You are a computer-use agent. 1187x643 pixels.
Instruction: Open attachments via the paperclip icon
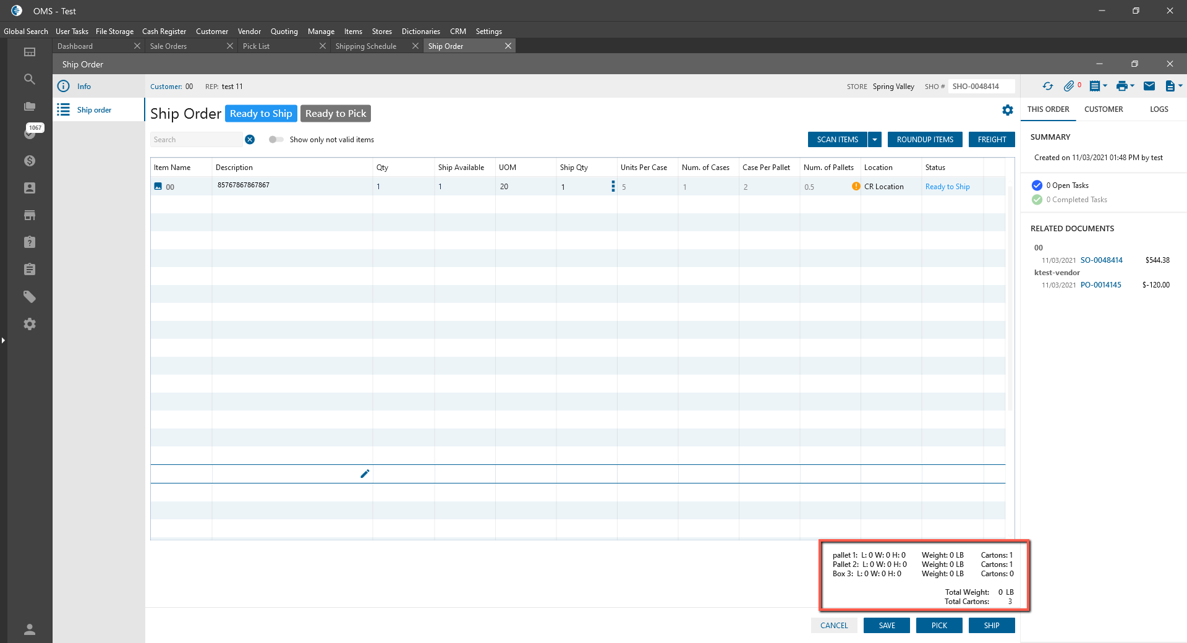(x=1068, y=87)
